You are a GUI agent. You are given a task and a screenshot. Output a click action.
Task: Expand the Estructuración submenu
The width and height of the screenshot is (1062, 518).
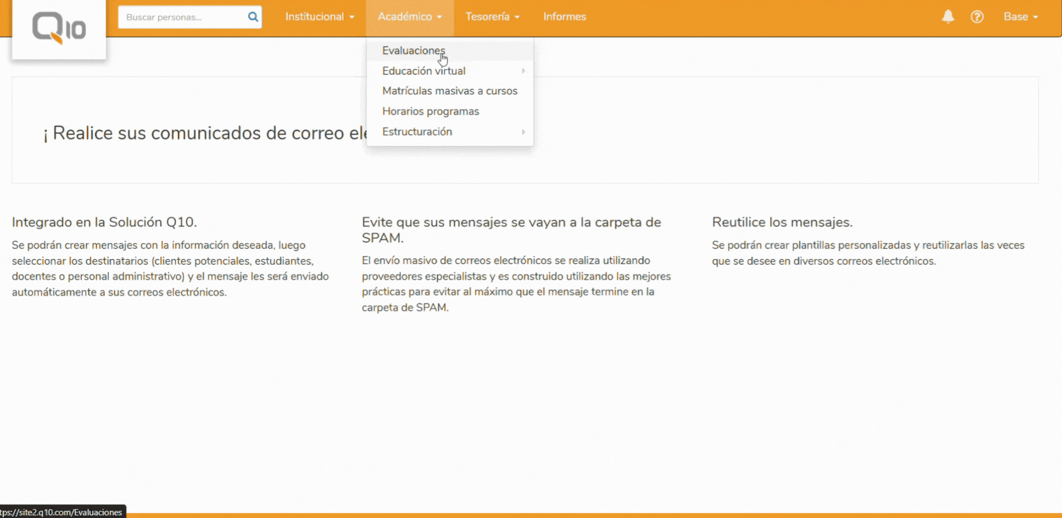pos(417,132)
